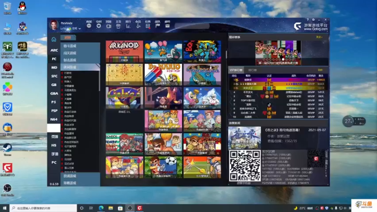Select the PC platform tab
This screenshot has height=212, width=377.
coord(54,163)
